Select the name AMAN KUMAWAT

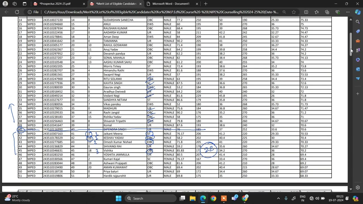[x=115, y=167]
